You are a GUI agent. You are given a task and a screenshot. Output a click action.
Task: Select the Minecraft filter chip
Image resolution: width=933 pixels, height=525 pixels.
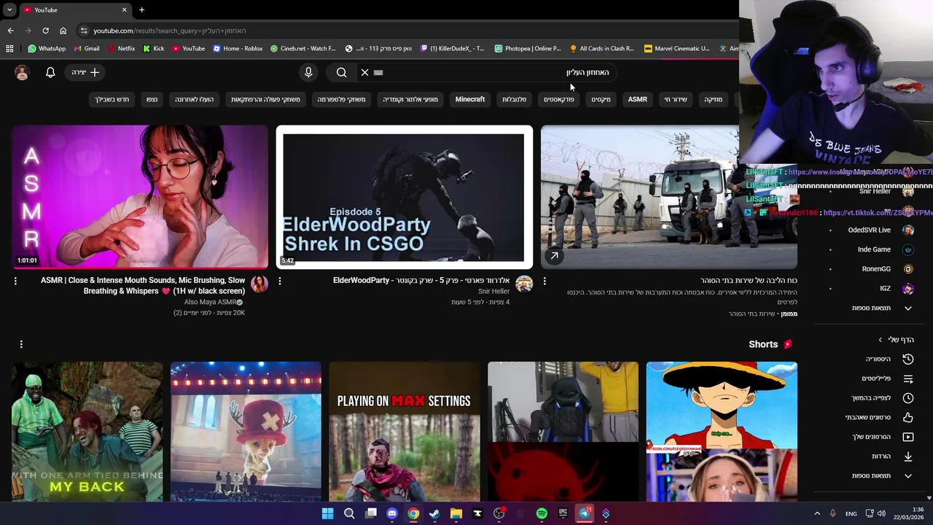[470, 99]
